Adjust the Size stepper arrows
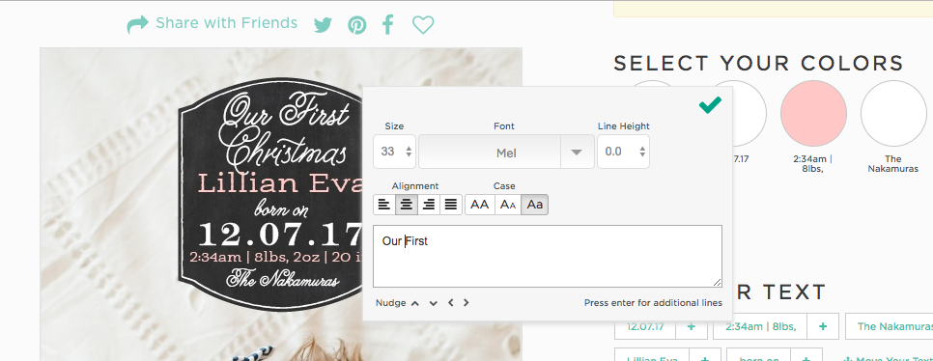This screenshot has width=933, height=361. coord(409,152)
